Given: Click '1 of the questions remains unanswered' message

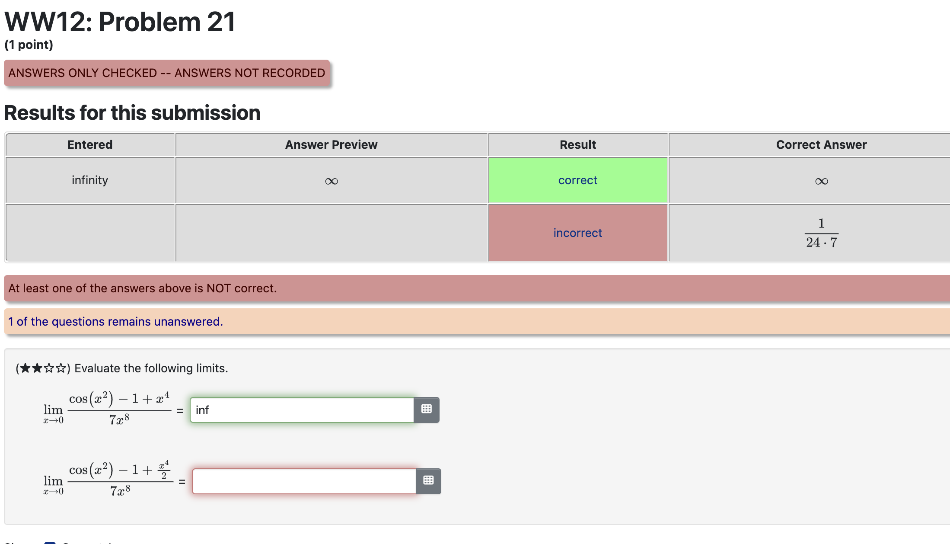Looking at the screenshot, I should pyautogui.click(x=115, y=322).
